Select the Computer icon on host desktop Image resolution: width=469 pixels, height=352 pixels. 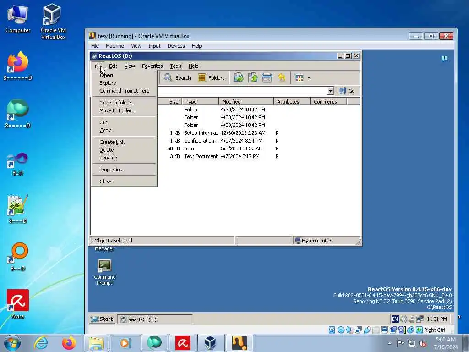pos(18,19)
